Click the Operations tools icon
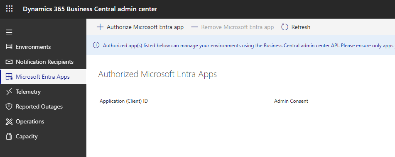This screenshot has height=157, width=395. pyautogui.click(x=9, y=121)
